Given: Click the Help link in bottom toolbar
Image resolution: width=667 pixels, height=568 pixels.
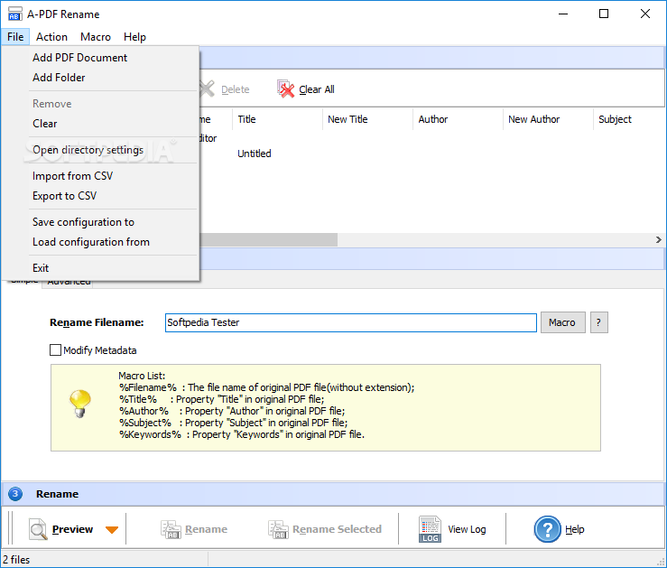Looking at the screenshot, I should (574, 529).
